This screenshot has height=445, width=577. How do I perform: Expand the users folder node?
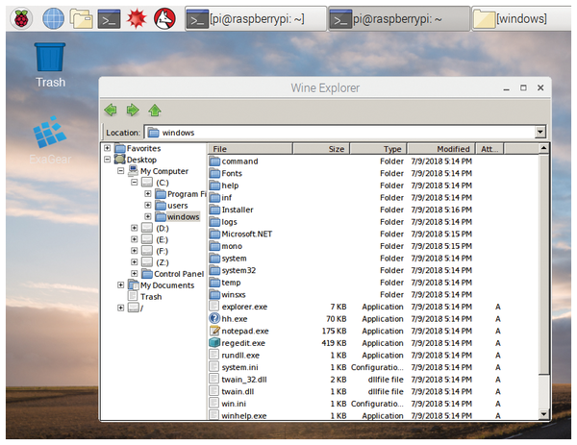click(x=148, y=206)
